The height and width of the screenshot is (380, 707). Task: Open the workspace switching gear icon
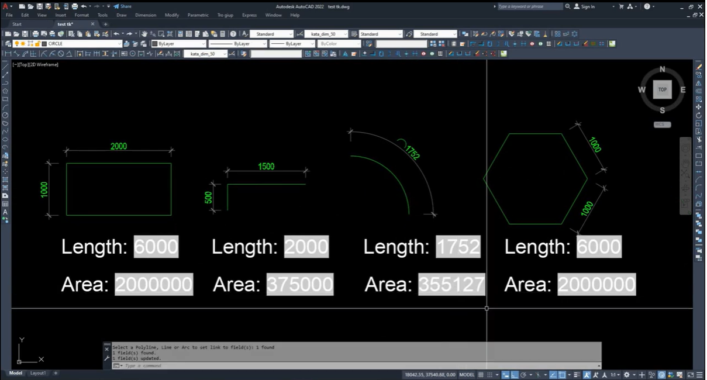click(626, 375)
